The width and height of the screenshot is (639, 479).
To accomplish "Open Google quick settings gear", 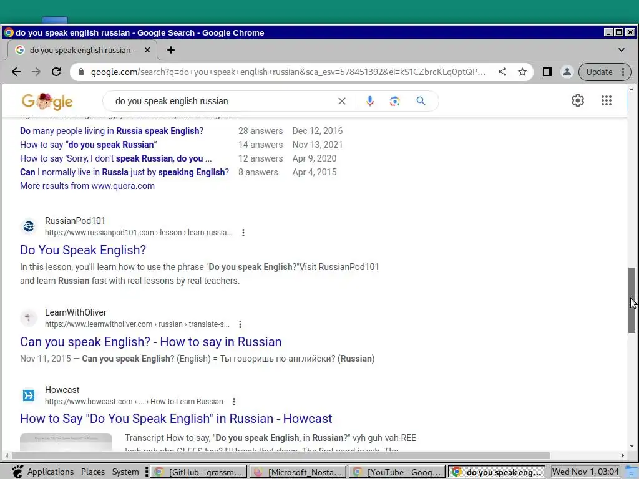I will coord(577,100).
